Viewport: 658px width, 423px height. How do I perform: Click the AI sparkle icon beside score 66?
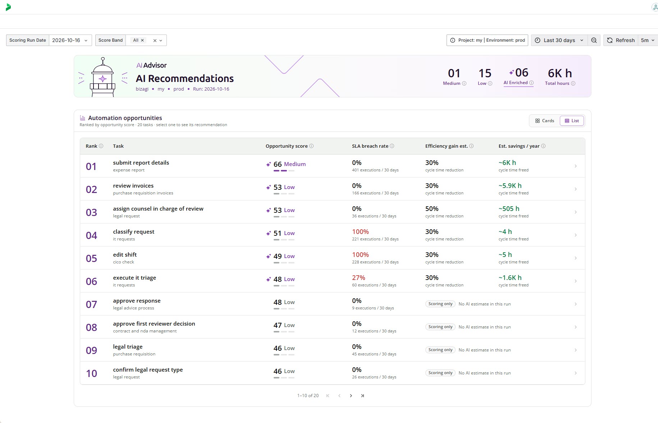point(268,164)
